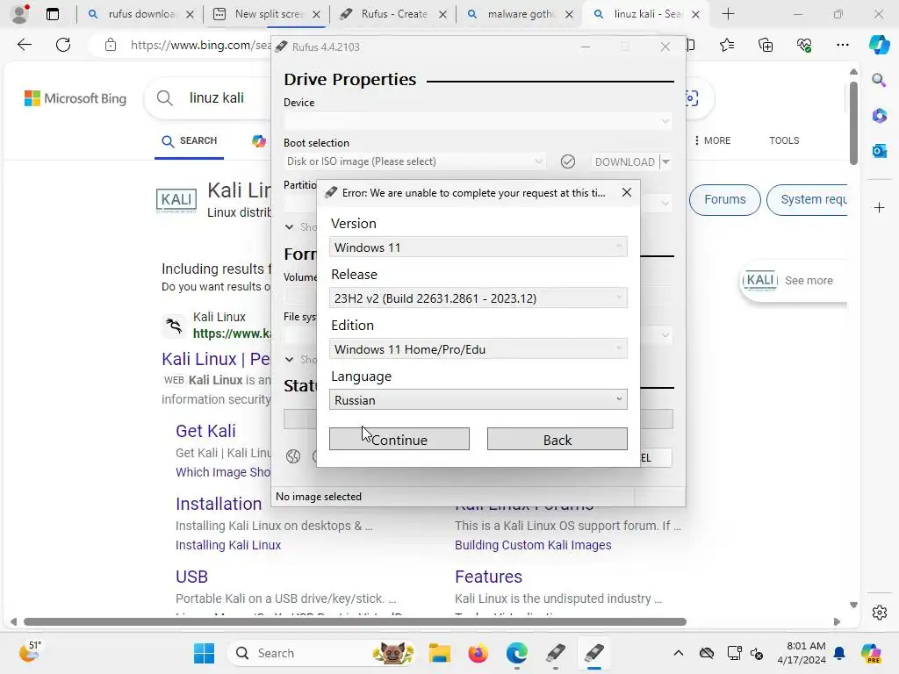Switch to 'linuz kali - Search' tab
This screenshot has width=899, height=674.
coord(645,14)
